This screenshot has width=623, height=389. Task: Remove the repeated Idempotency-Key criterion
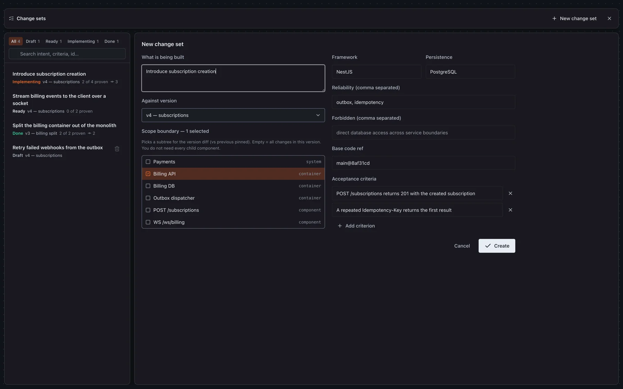click(510, 210)
